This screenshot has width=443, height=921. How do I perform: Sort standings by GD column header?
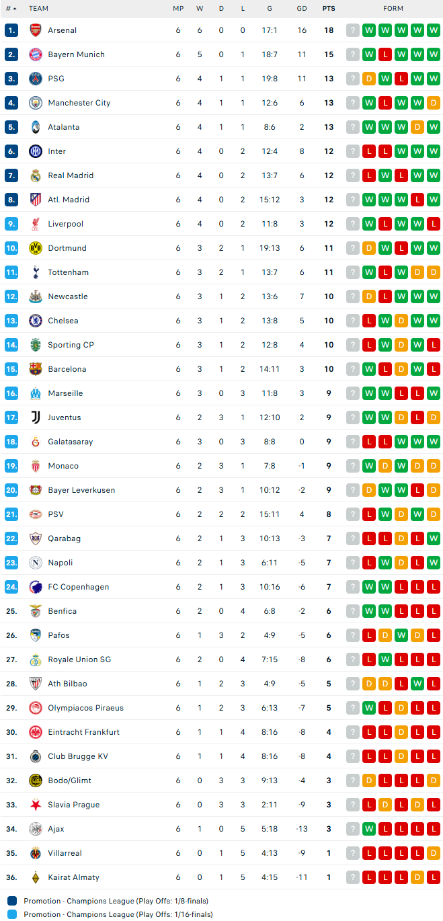pyautogui.click(x=302, y=9)
